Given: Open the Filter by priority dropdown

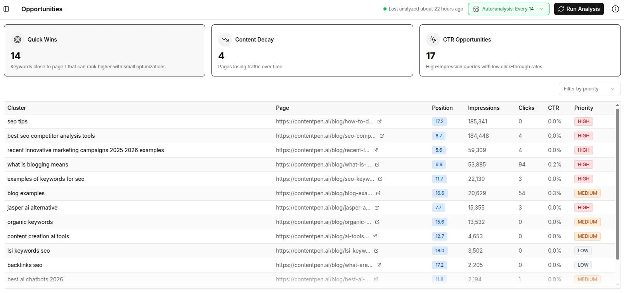Looking at the screenshot, I should 589,89.
